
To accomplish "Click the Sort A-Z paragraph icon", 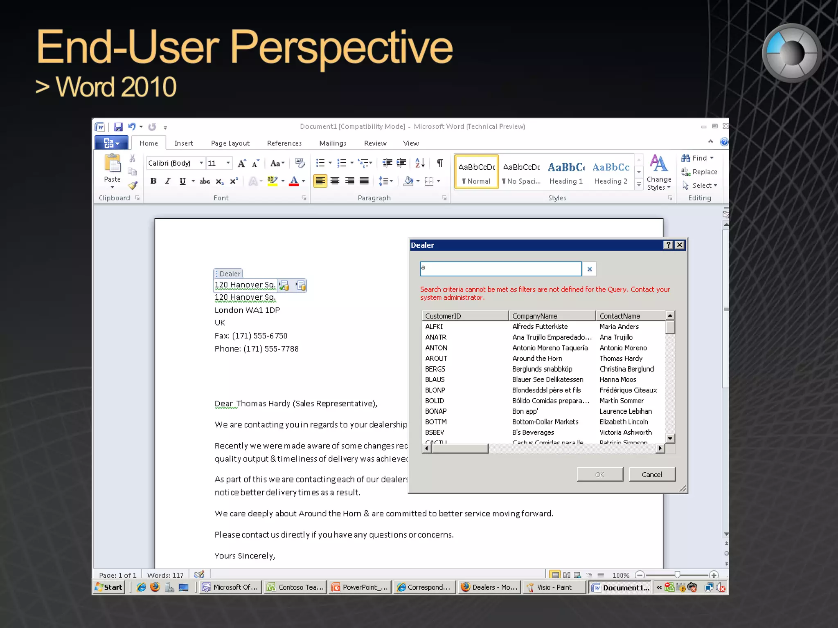I will (x=419, y=163).
